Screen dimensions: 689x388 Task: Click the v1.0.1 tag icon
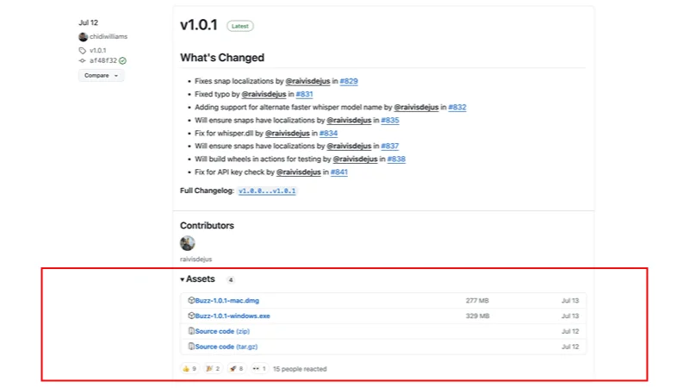[x=83, y=51]
